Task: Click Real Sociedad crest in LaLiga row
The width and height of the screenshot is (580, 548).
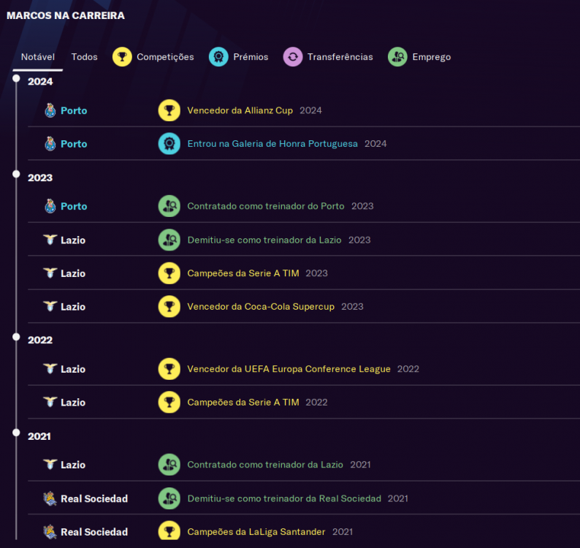Action: (50, 532)
